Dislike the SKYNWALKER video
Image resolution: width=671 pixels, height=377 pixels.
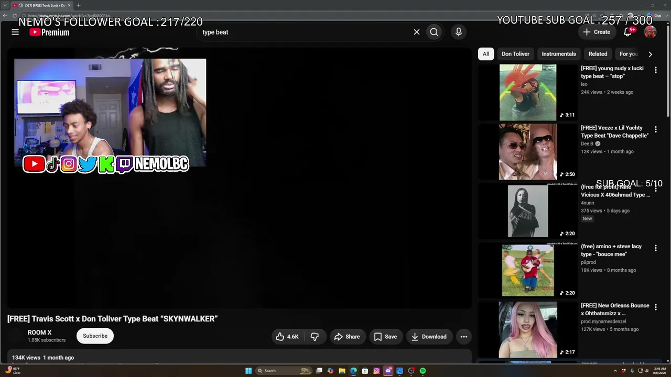315,337
